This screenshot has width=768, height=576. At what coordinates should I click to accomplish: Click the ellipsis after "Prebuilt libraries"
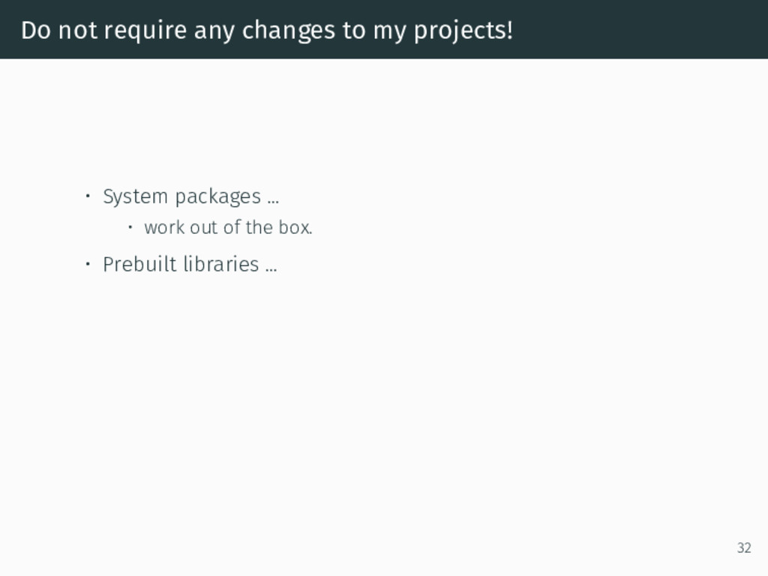coord(271,269)
